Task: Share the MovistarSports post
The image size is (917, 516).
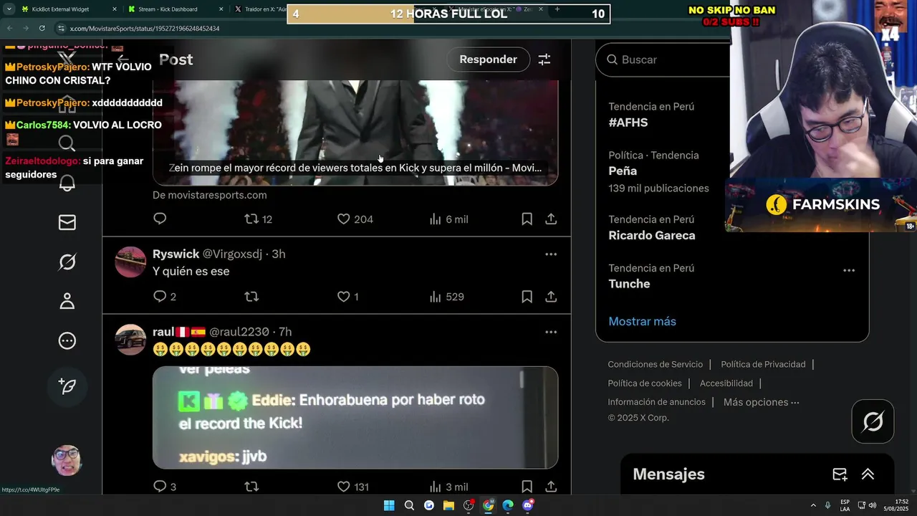Action: pos(551,219)
